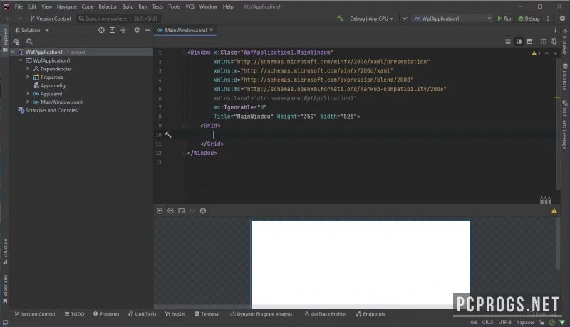Collapse the WpfApplication1 project node
Screen dimensions: 570x327
21,60
